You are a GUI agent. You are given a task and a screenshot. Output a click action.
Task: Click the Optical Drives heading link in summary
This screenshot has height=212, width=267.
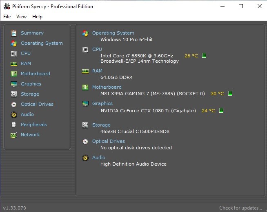pyautogui.click(x=109, y=141)
